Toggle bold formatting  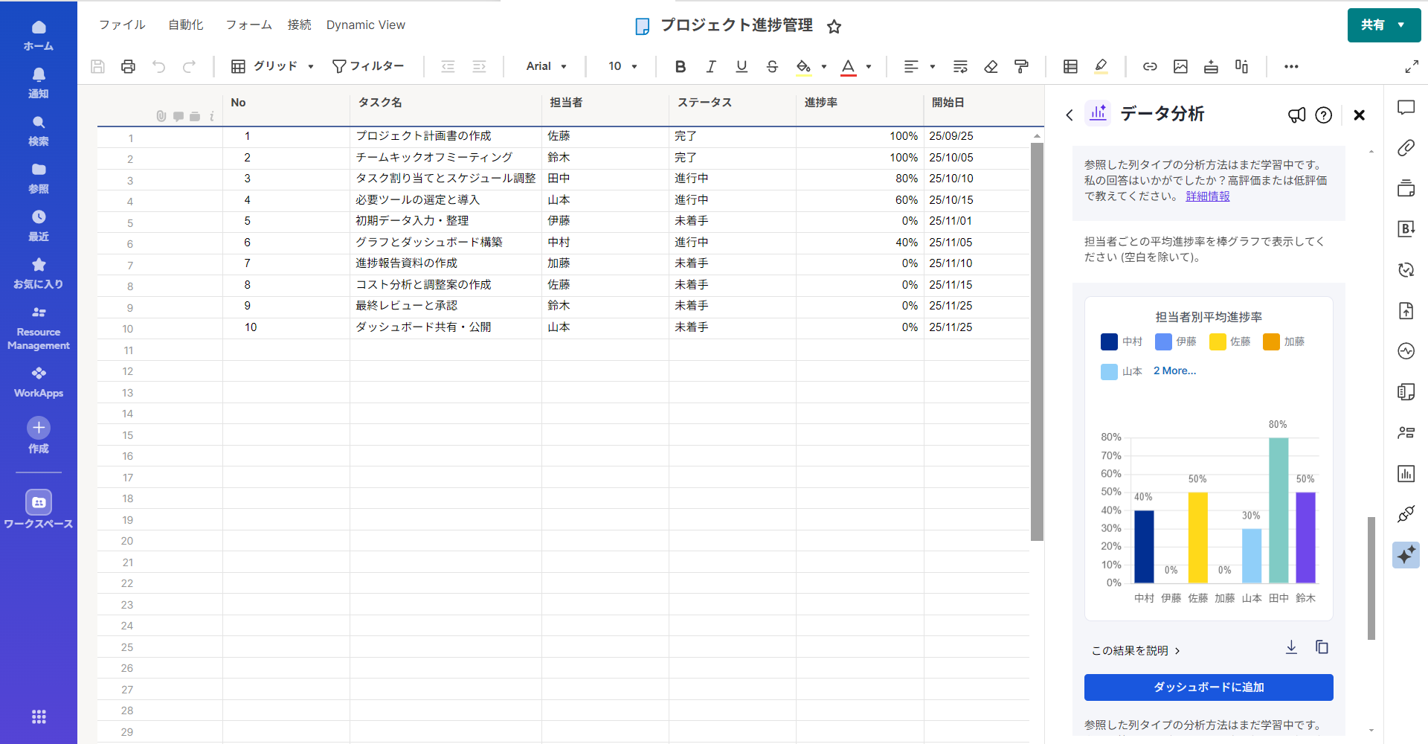click(x=680, y=67)
